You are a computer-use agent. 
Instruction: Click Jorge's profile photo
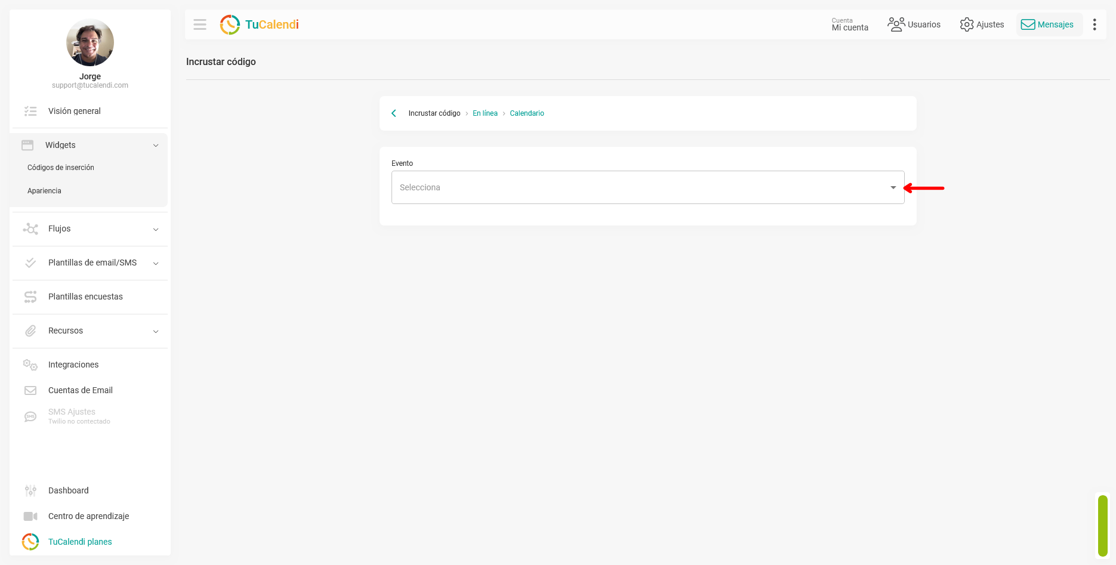[x=90, y=42]
